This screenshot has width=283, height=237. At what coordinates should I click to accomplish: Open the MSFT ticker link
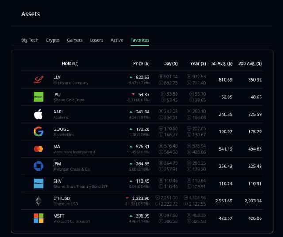[59, 216]
